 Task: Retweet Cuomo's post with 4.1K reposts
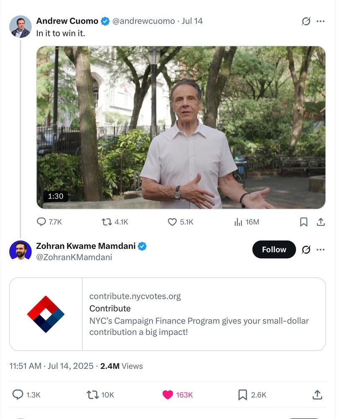(107, 222)
